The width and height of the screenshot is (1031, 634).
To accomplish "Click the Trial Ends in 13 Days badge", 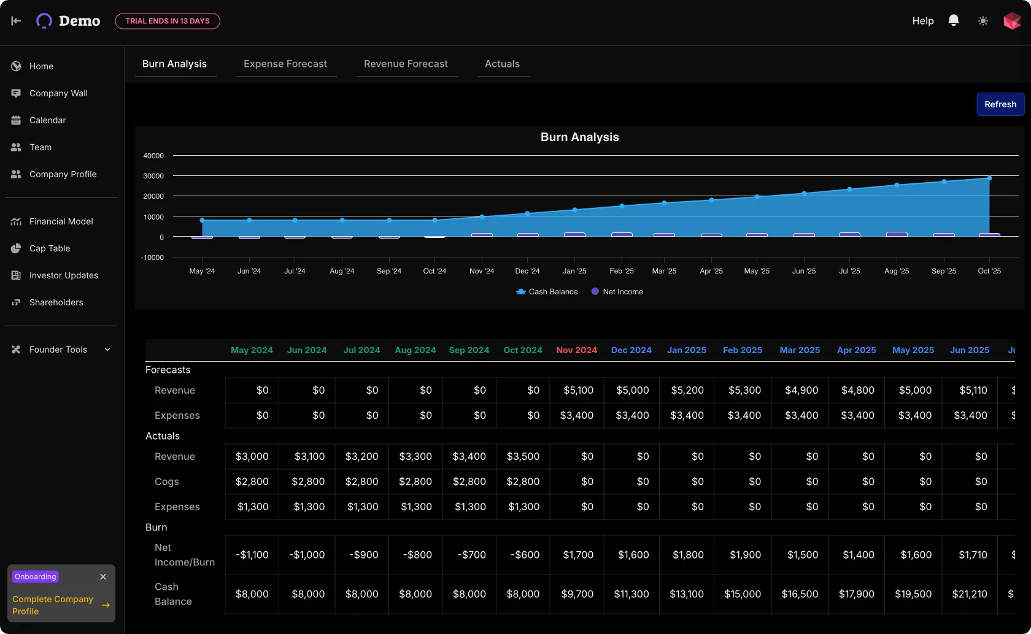I will point(168,21).
